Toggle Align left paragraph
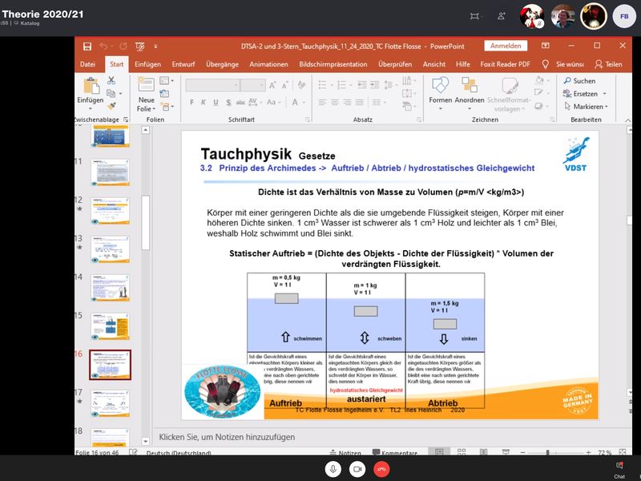641x481 pixels. point(323,103)
